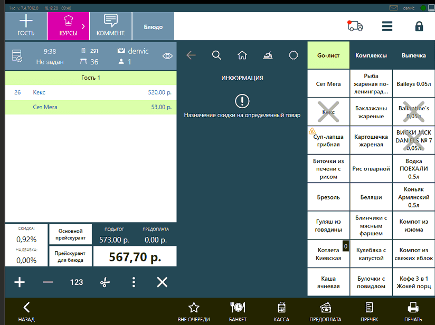The image size is (435, 325).
Task: Click the padlock lock-screen icon
Action: 419,26
